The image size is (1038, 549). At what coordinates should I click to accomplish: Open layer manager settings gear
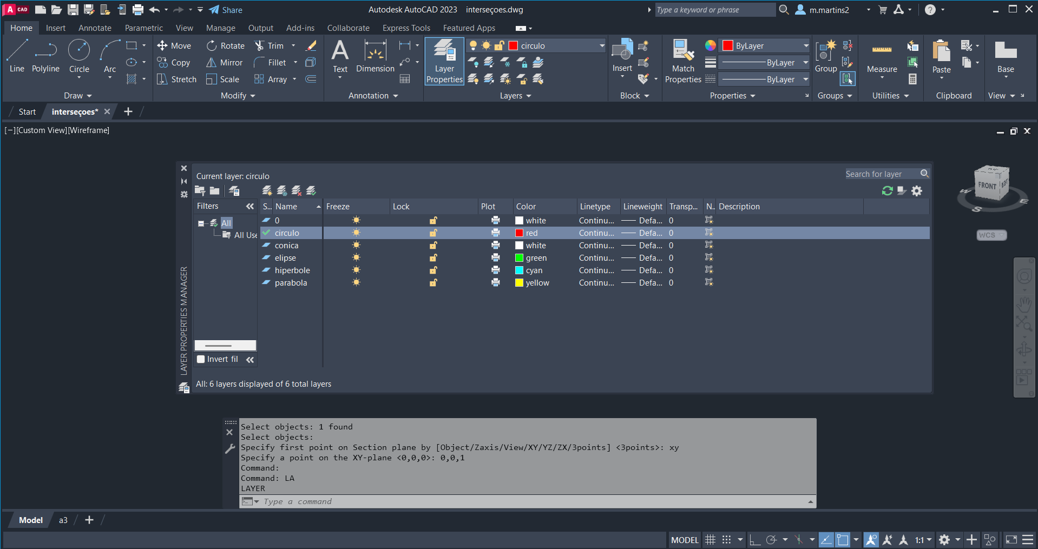point(917,191)
